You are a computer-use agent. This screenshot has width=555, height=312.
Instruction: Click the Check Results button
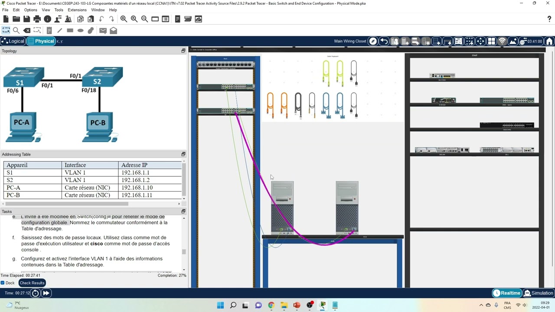coord(32,283)
